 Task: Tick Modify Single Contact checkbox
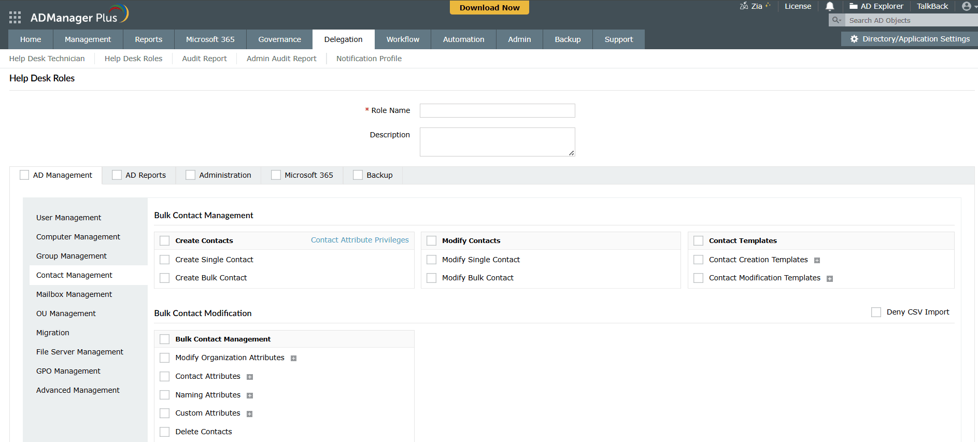(x=431, y=260)
